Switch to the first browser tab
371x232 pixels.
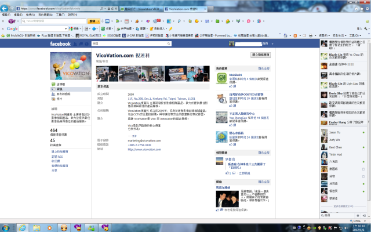tap(140, 9)
